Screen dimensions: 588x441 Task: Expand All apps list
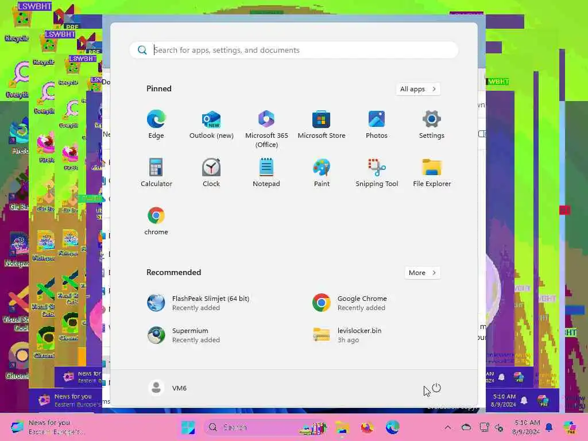(x=418, y=89)
